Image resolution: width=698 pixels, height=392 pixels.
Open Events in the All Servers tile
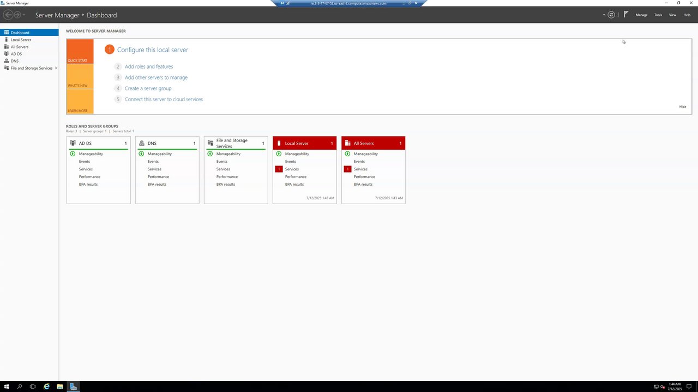pyautogui.click(x=359, y=162)
